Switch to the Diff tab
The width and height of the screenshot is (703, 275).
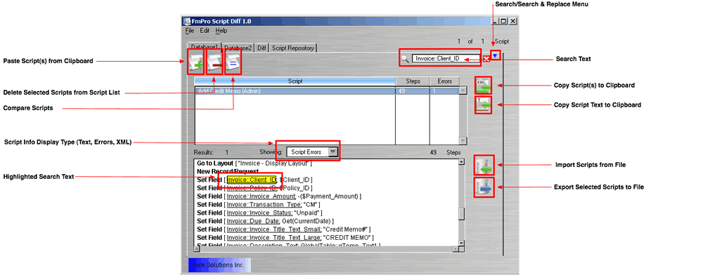262,48
